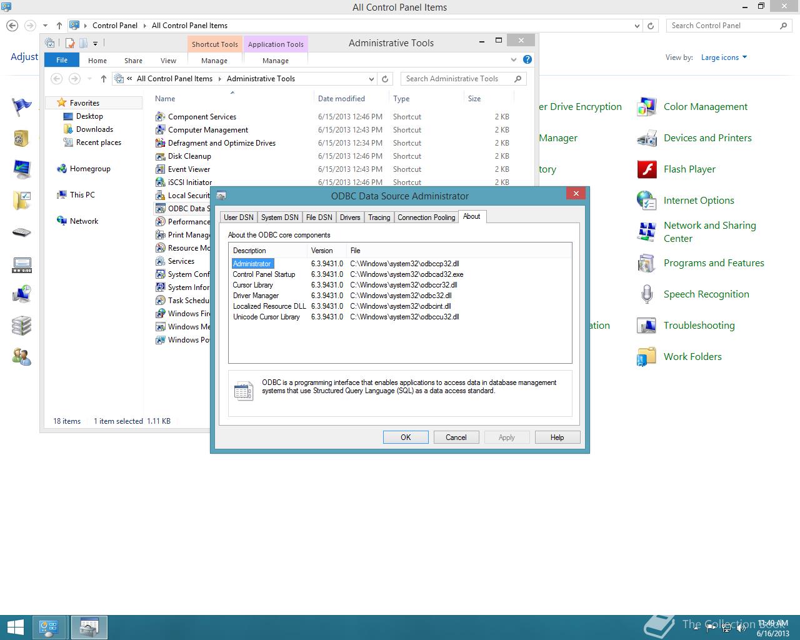Open Administrative Tools recent locations dropdown
Screen dimensions: 800x640
pos(89,79)
